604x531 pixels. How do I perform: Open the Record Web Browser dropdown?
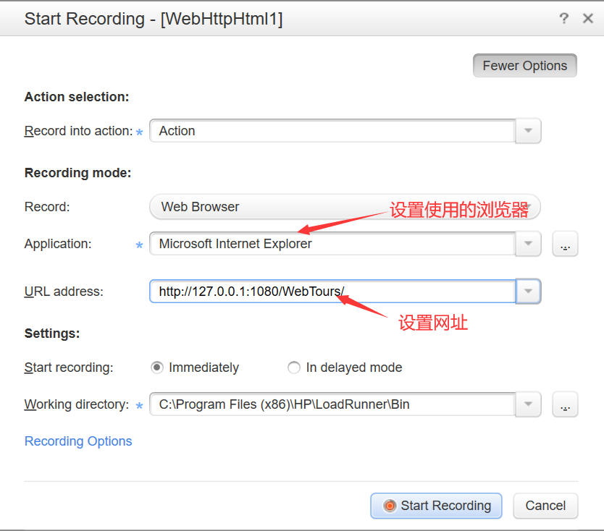345,207
